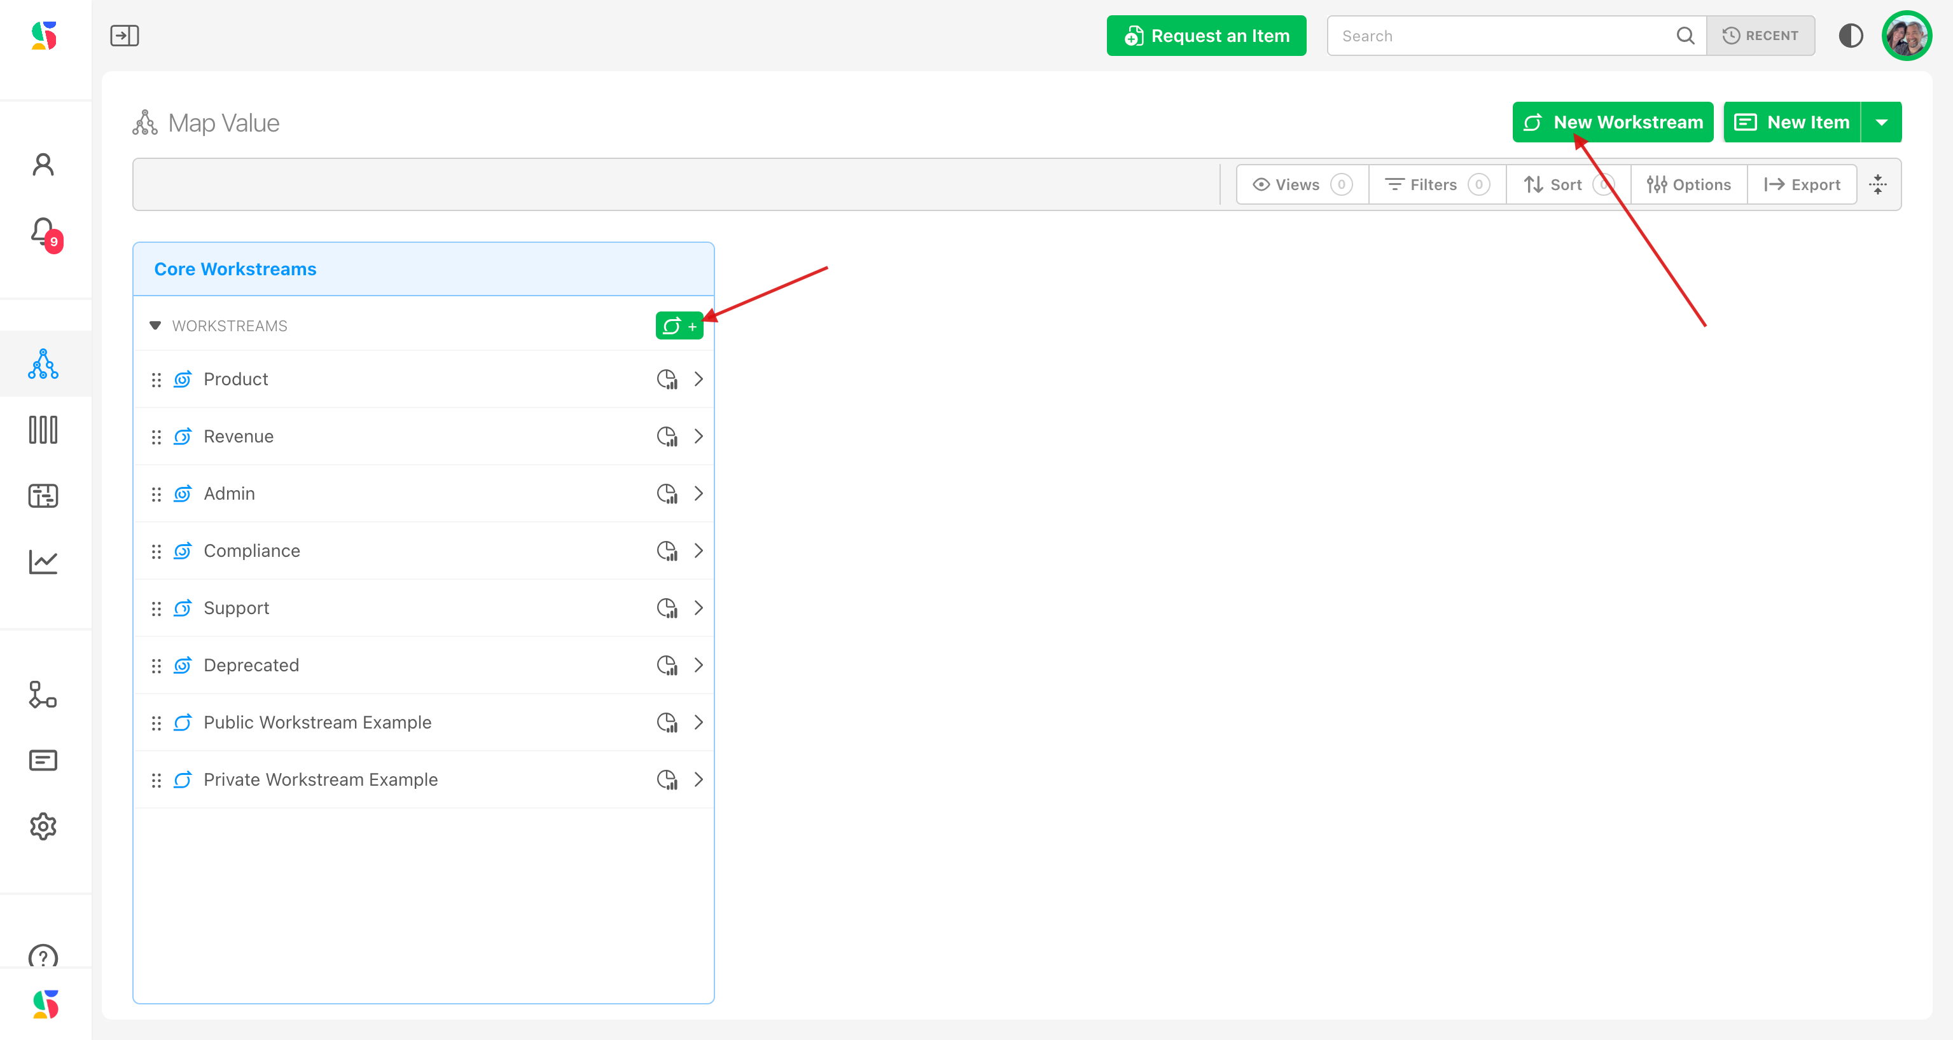Collapse the WORKSTREAMS section triangle
Screen dimensions: 1953x1040
click(155, 325)
